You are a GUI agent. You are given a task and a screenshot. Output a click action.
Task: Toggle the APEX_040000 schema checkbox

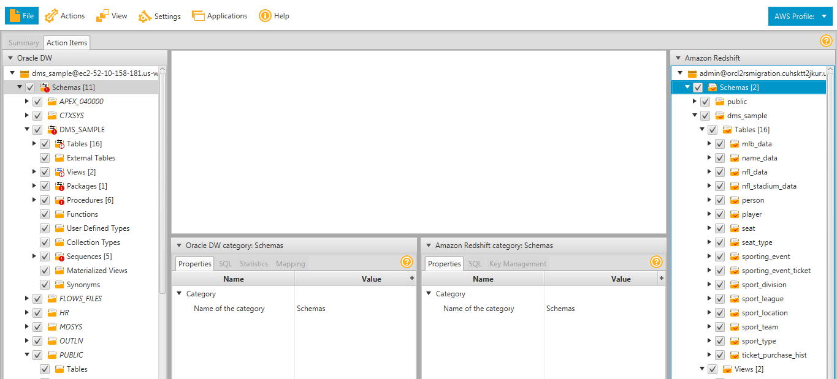37,102
